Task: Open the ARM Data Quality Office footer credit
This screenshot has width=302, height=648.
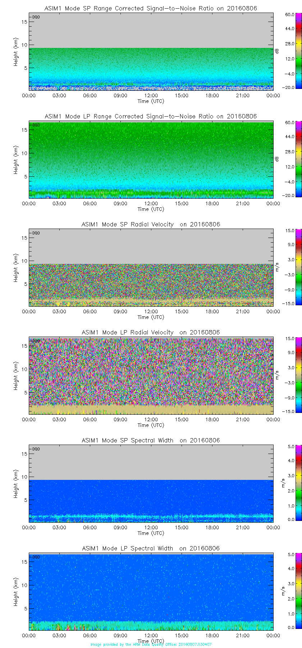Action: (151, 644)
